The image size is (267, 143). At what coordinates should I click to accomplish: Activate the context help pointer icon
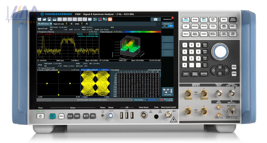click(x=105, y=19)
